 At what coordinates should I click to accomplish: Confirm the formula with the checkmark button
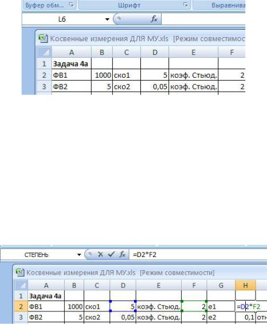(111, 254)
